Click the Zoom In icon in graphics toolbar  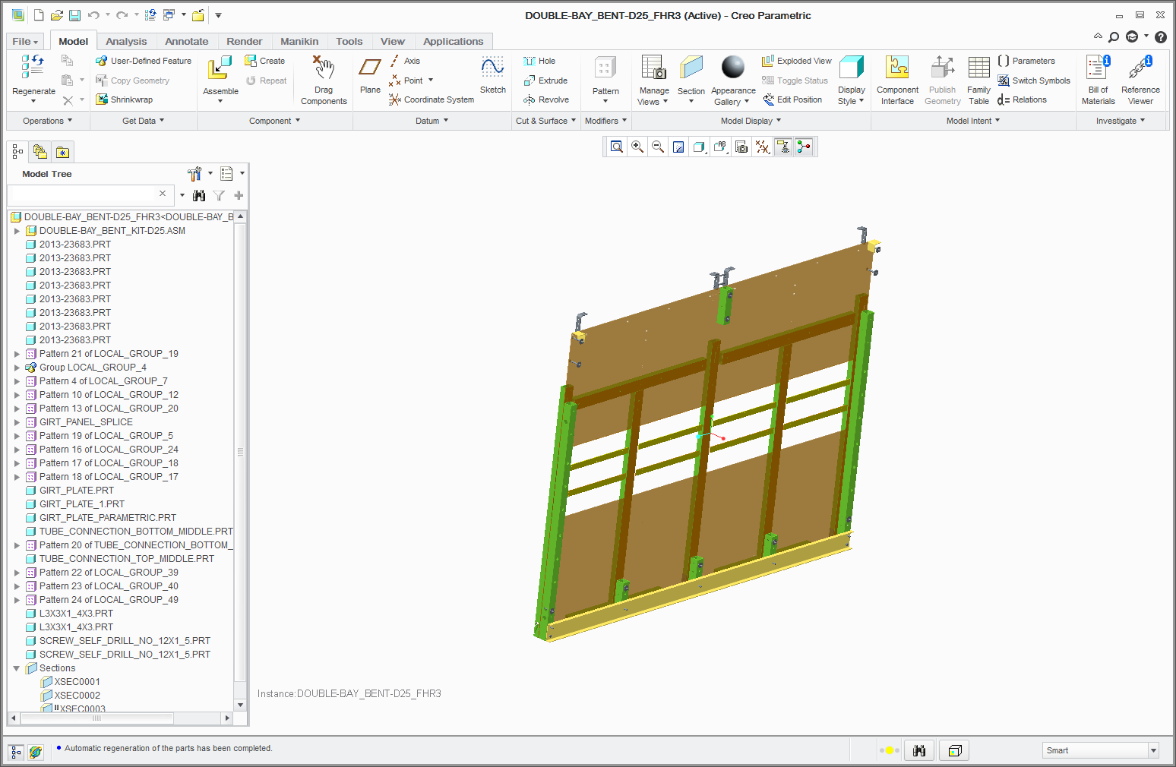click(637, 147)
